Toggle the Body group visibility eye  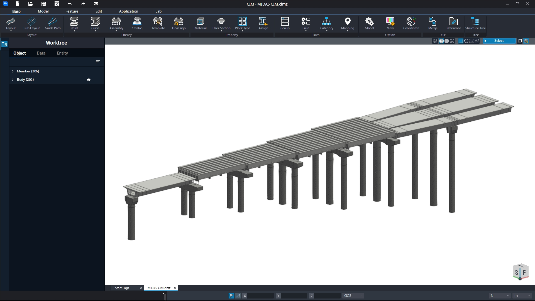[89, 80]
